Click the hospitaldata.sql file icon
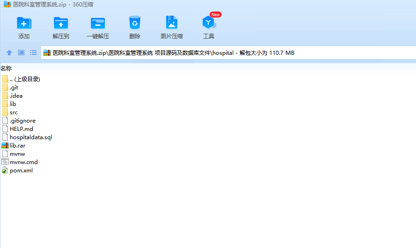The image size is (416, 248). point(5,137)
